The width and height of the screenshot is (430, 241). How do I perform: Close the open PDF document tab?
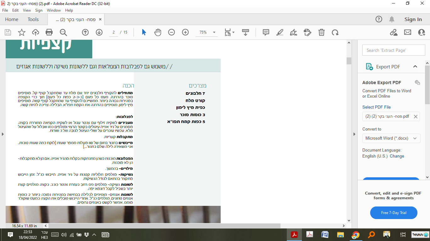coord(100,19)
